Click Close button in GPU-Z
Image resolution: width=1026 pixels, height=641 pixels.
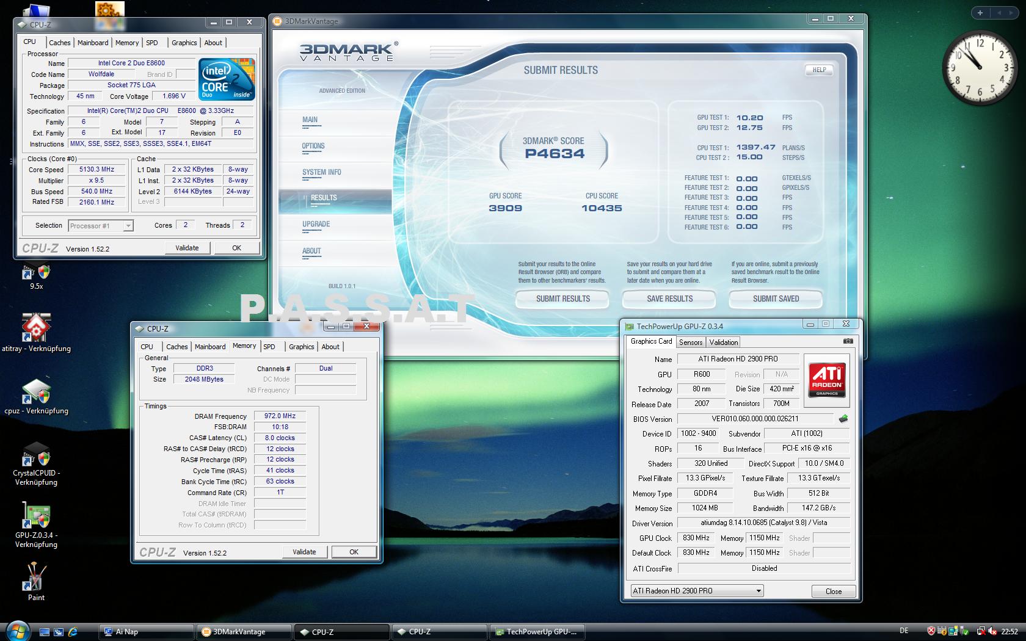click(834, 592)
